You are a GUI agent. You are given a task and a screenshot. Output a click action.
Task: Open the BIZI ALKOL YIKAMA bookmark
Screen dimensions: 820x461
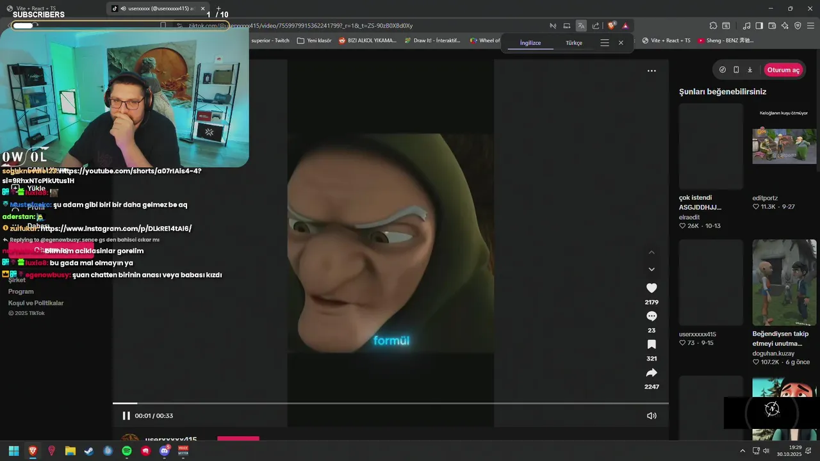[x=368, y=40]
